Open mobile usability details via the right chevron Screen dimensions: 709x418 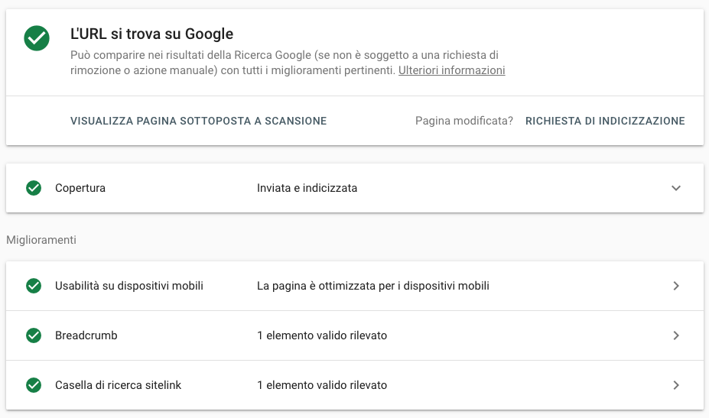pos(675,286)
